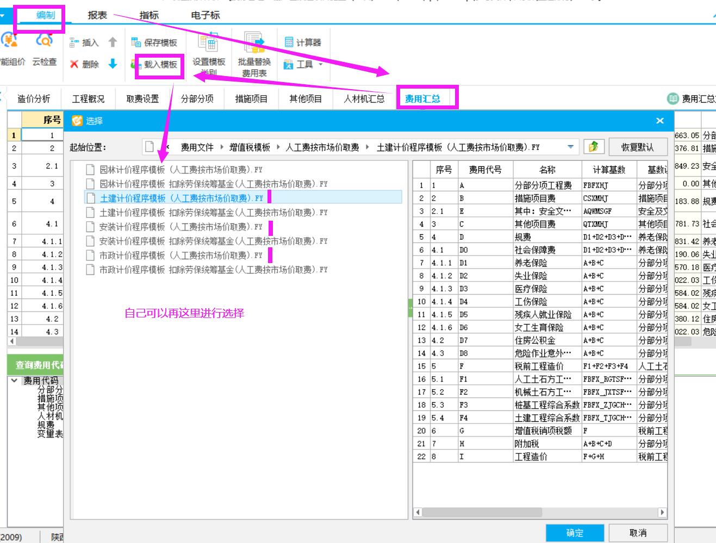
Task: Switch to 费用汇总 tab
Action: coord(422,98)
